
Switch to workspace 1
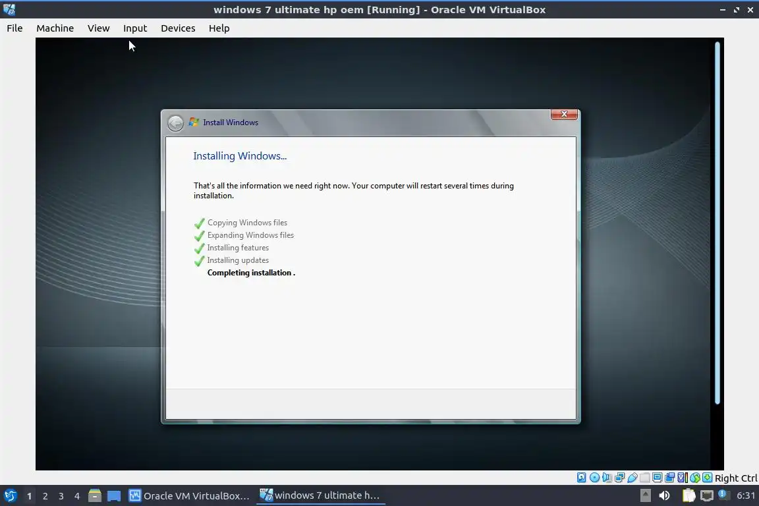tap(29, 496)
